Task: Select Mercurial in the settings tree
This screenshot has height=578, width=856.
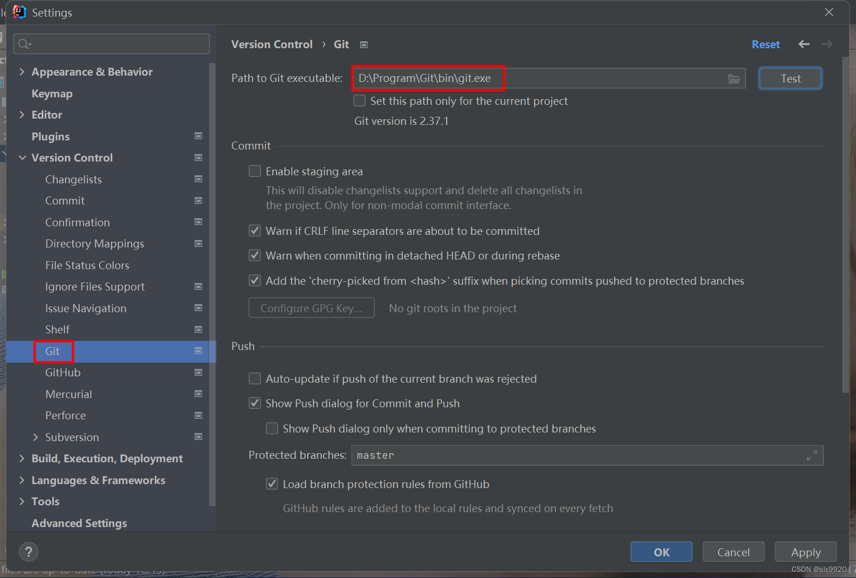Action: tap(69, 394)
